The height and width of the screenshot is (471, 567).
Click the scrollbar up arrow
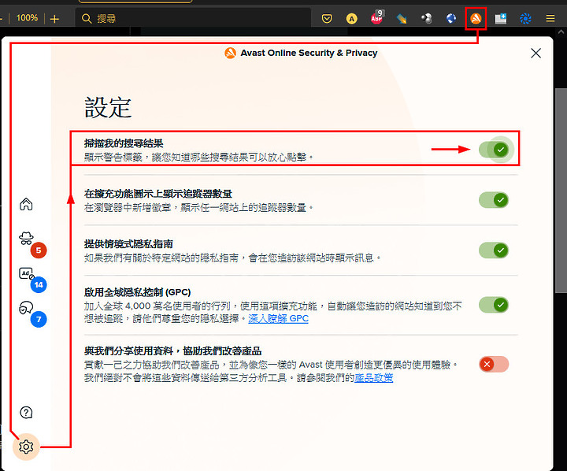(561, 32)
